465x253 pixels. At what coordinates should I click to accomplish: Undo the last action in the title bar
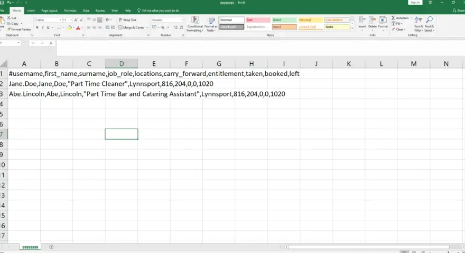tap(9, 2)
